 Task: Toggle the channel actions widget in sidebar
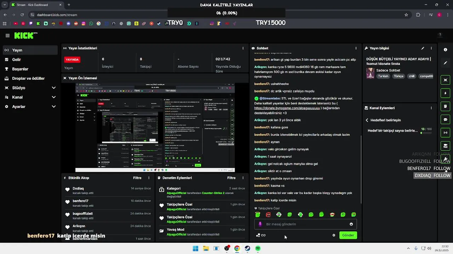coord(445,146)
